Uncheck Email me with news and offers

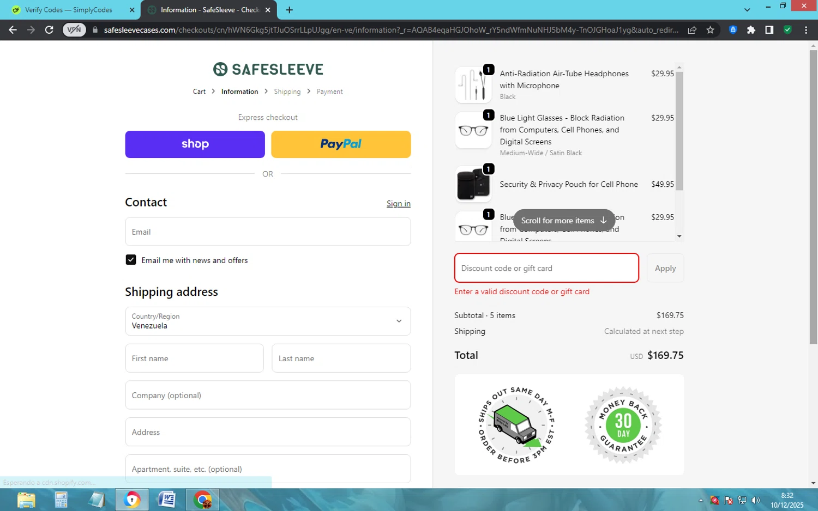(131, 260)
